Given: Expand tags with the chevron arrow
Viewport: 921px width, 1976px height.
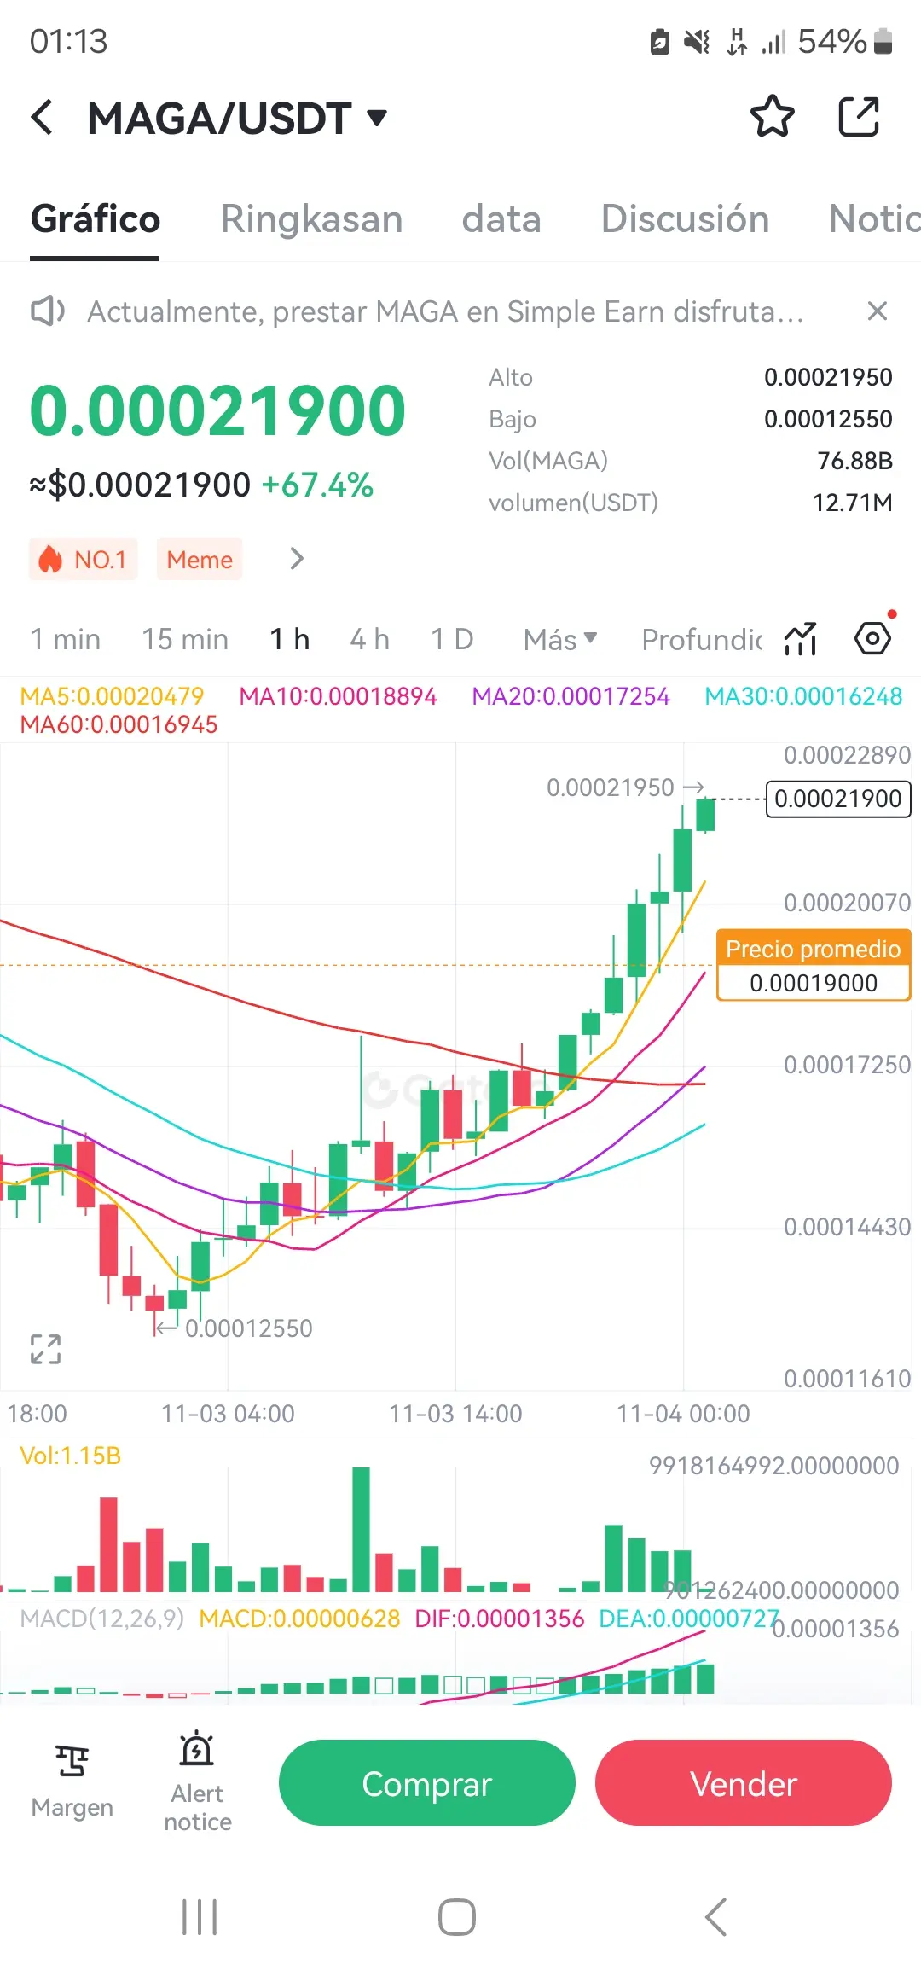Looking at the screenshot, I should coord(296,559).
